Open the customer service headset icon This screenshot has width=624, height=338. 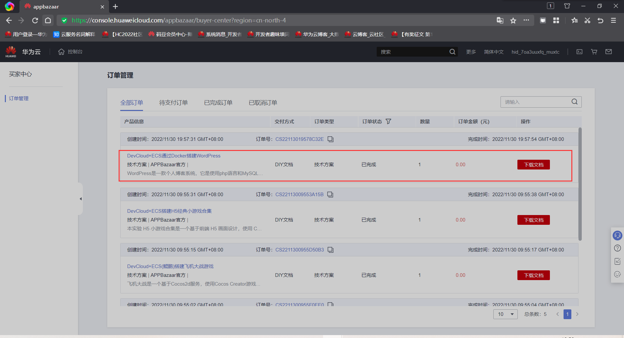pyautogui.click(x=617, y=235)
